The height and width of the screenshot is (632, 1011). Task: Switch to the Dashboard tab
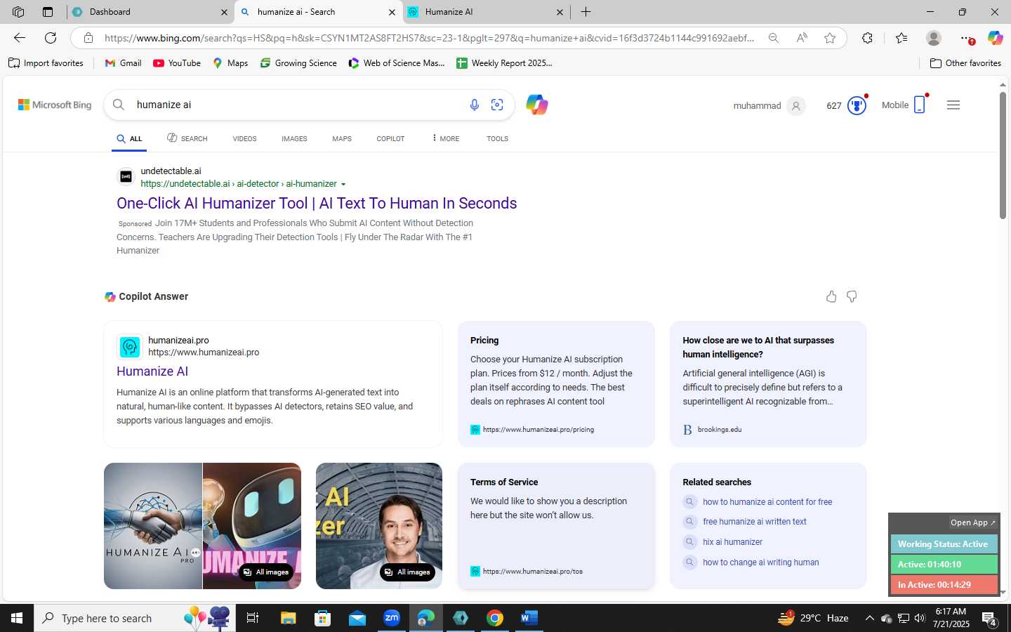click(150, 12)
